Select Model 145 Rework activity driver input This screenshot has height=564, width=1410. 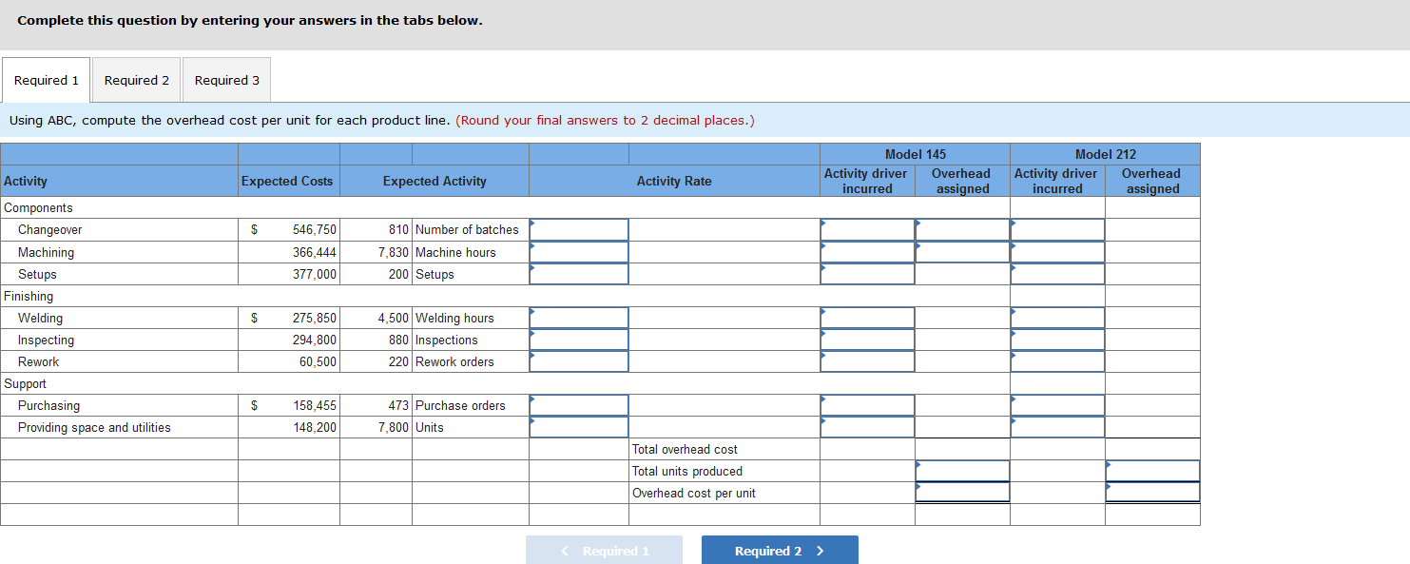867,361
